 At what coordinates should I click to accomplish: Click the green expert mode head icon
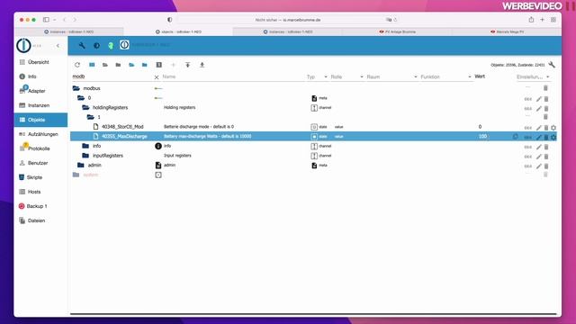click(111, 46)
